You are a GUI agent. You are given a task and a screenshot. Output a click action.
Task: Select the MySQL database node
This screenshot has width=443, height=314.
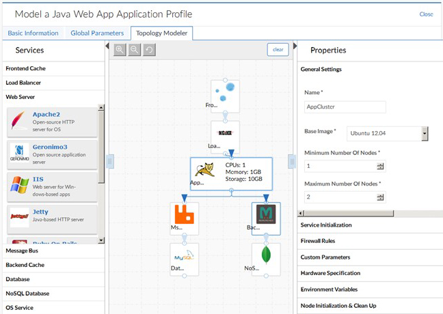pyautogui.click(x=184, y=259)
